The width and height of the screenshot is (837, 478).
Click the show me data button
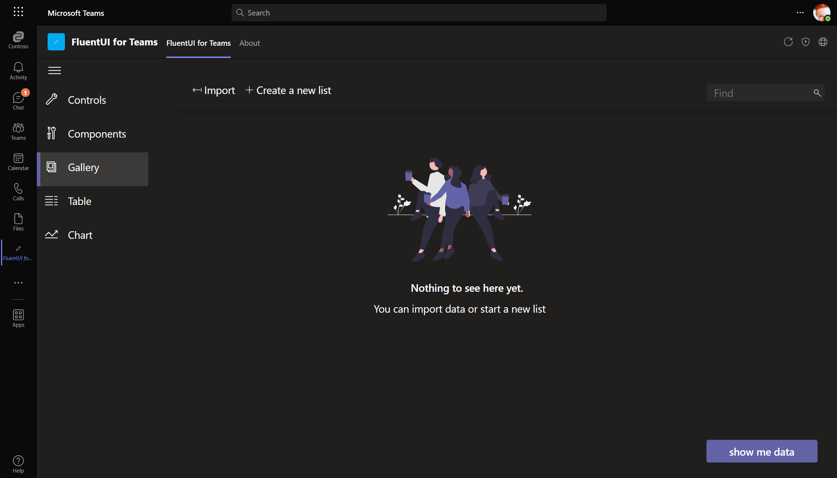761,451
